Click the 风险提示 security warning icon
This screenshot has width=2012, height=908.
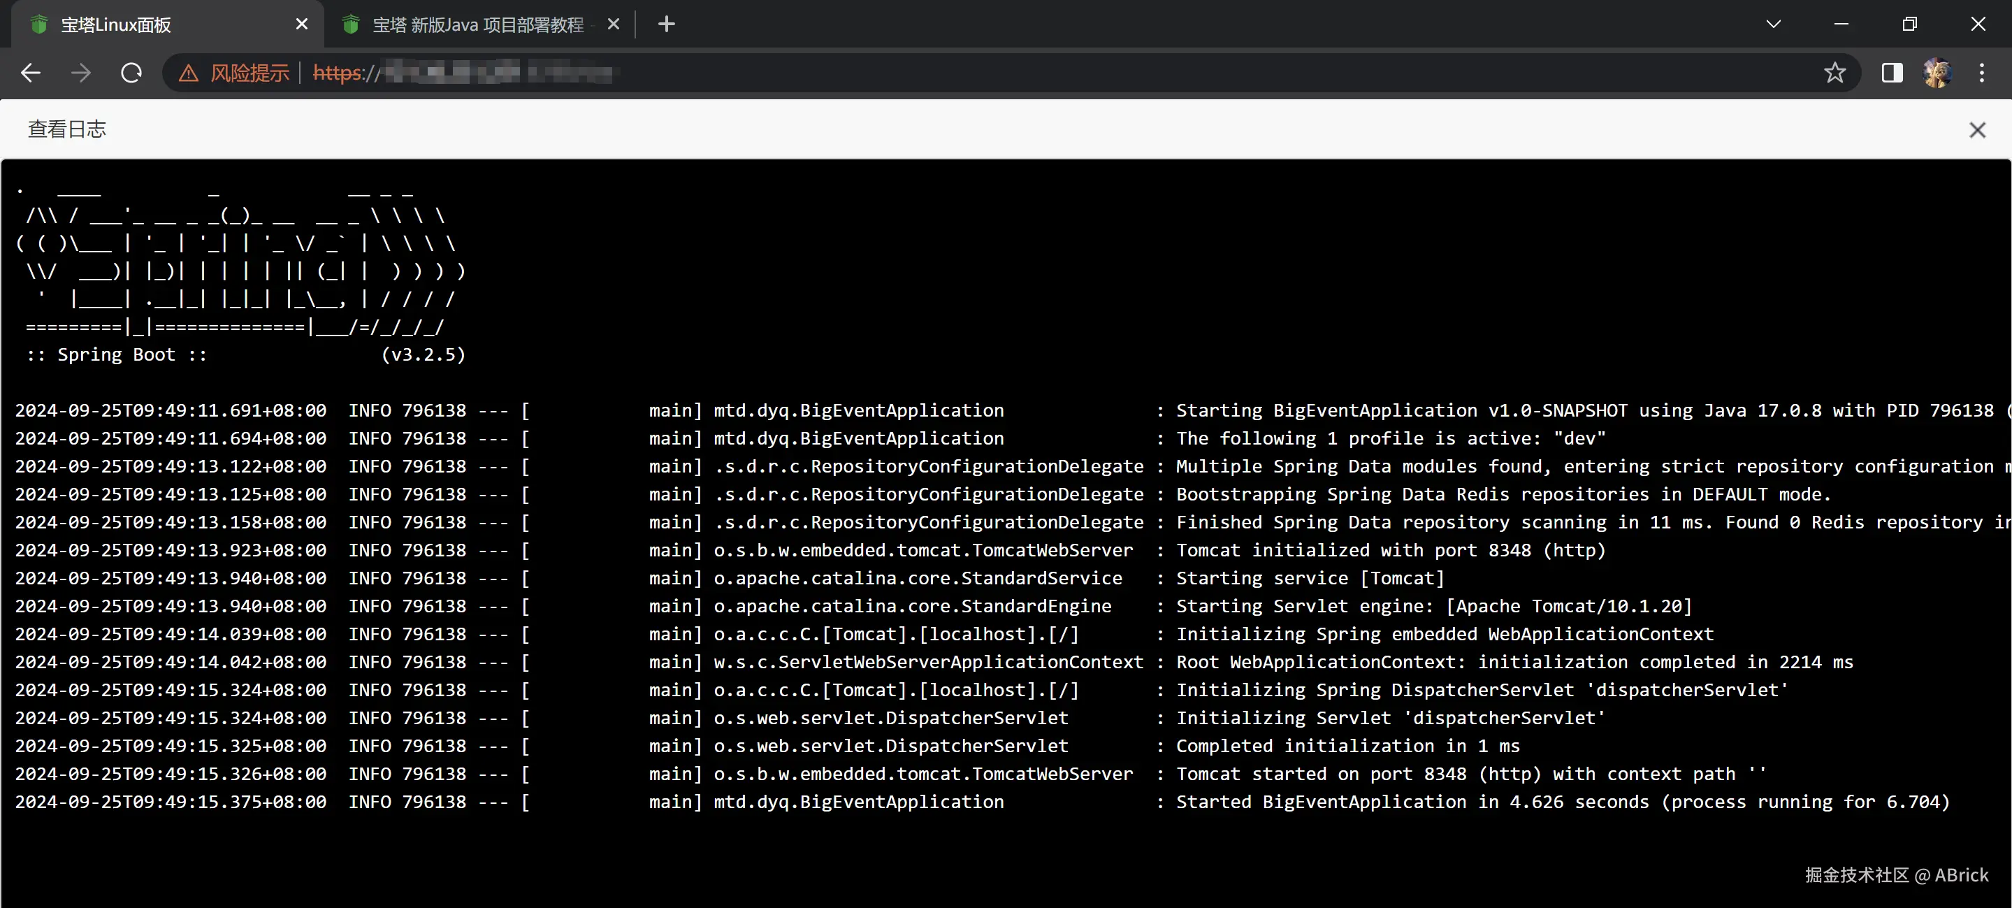[x=188, y=73]
